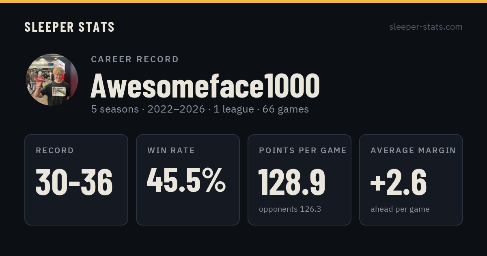
Task: Click the WIN RATE card label
Action: pos(171,151)
